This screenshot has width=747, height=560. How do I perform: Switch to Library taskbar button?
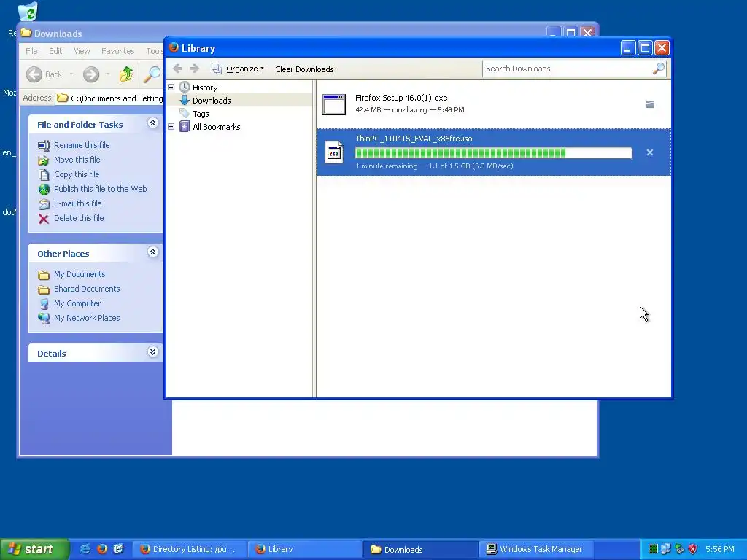tap(304, 550)
